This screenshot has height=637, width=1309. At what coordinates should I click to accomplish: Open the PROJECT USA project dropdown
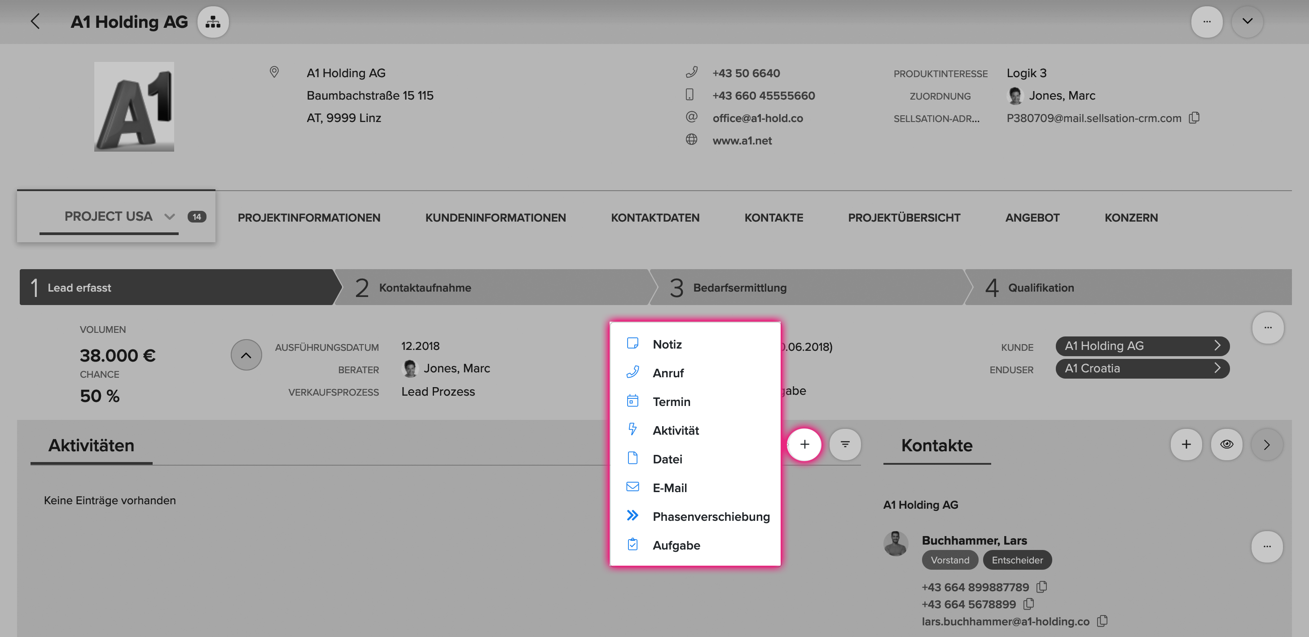pyautogui.click(x=170, y=216)
